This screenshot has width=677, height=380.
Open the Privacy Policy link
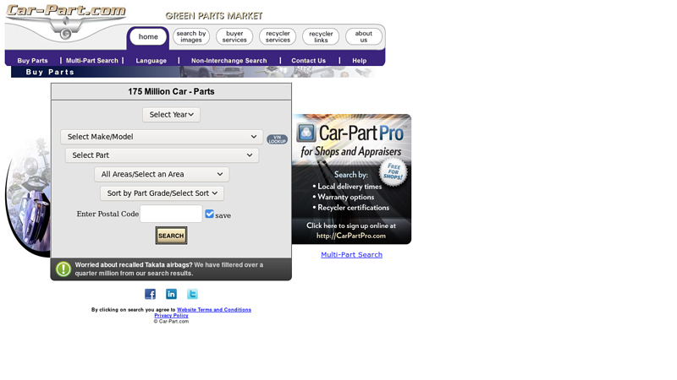pos(172,315)
